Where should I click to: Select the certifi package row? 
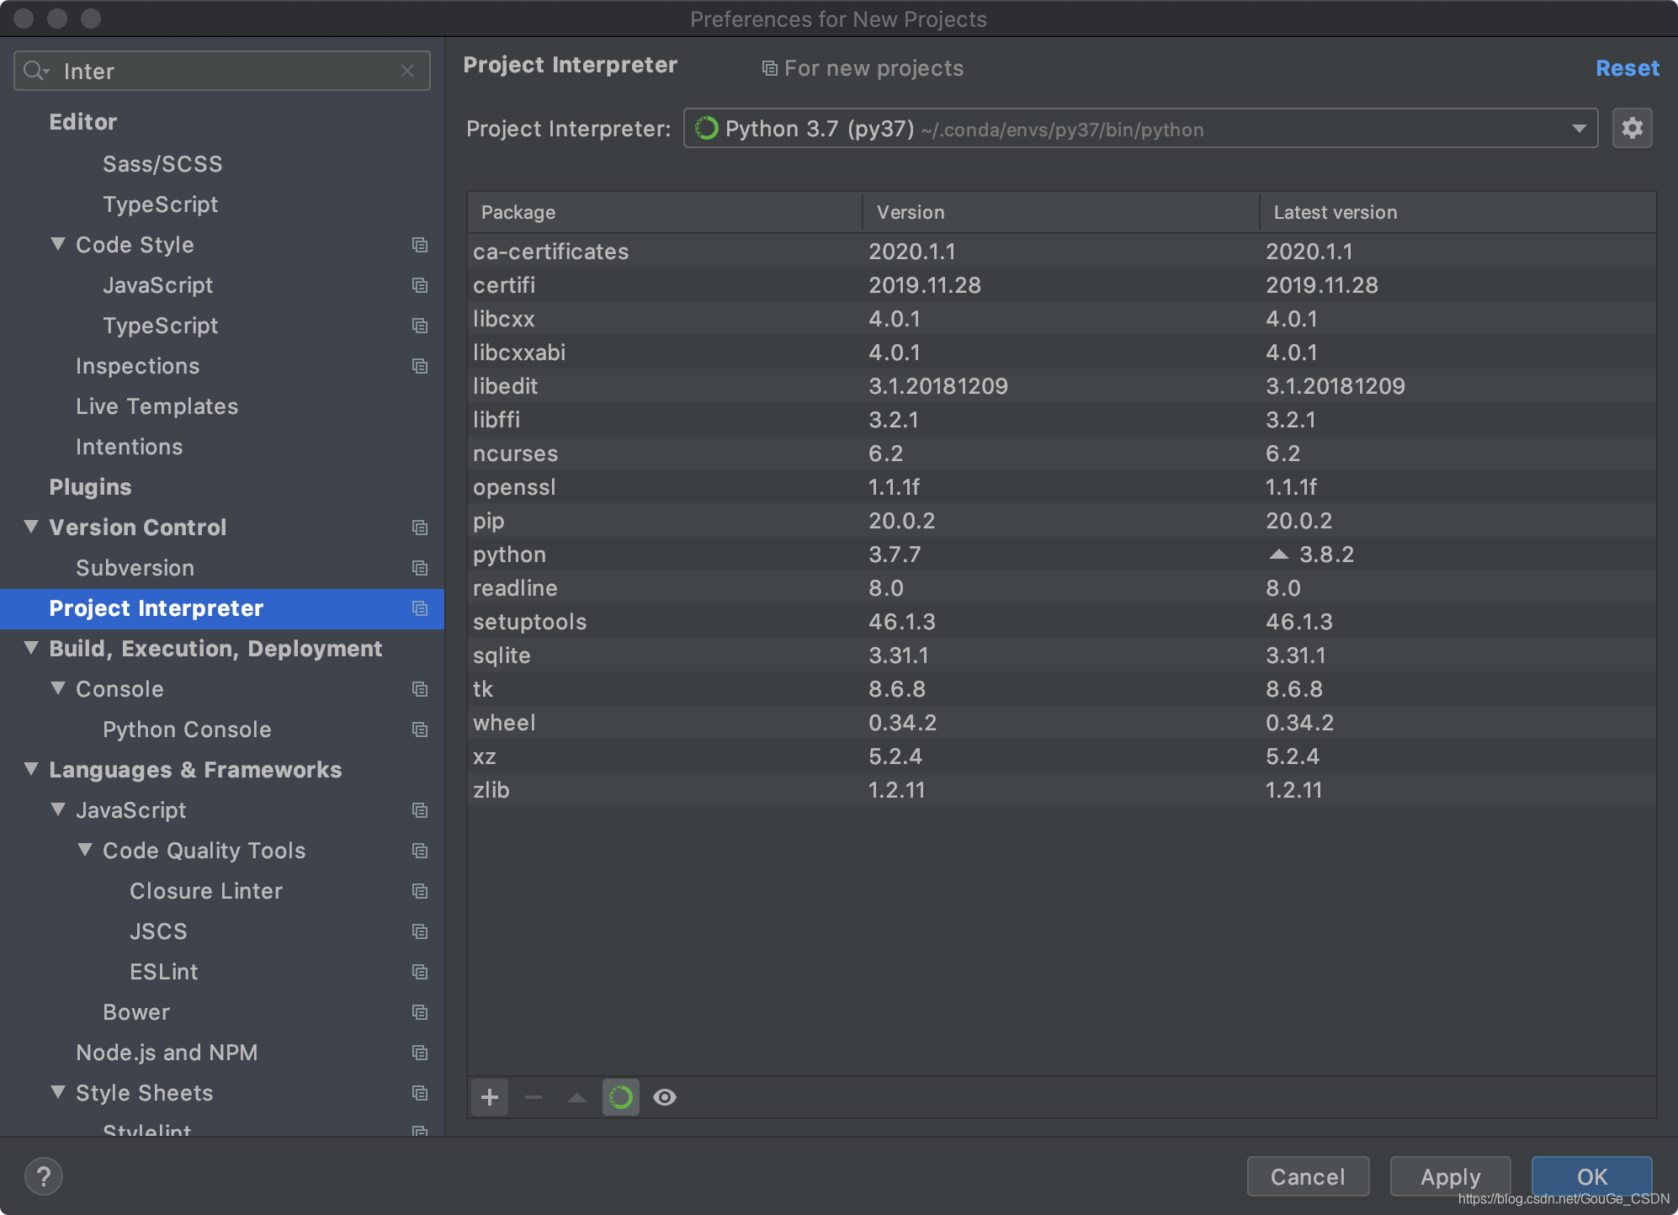coord(1062,285)
